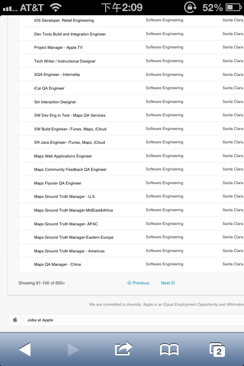This screenshot has width=244, height=366.
Task: Tap the Wi-Fi status icon
Action: point(56,8)
